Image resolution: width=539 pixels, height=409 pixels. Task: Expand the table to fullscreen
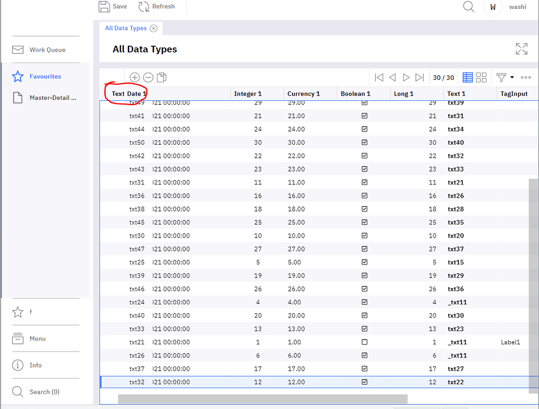click(521, 48)
